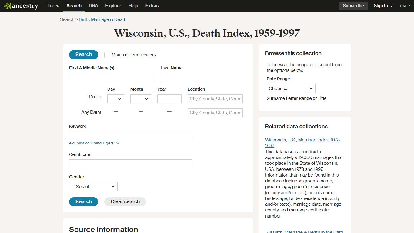
Task: Focus the Death Year field
Action: 169,99
